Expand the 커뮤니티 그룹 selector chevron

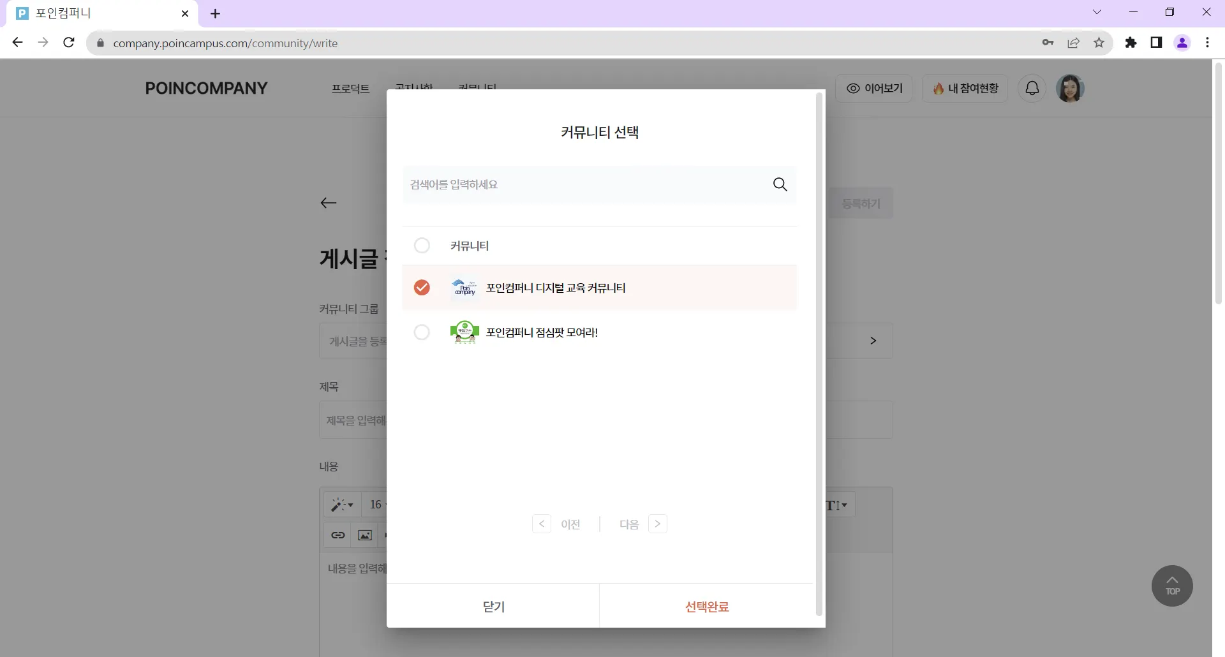pos(873,341)
